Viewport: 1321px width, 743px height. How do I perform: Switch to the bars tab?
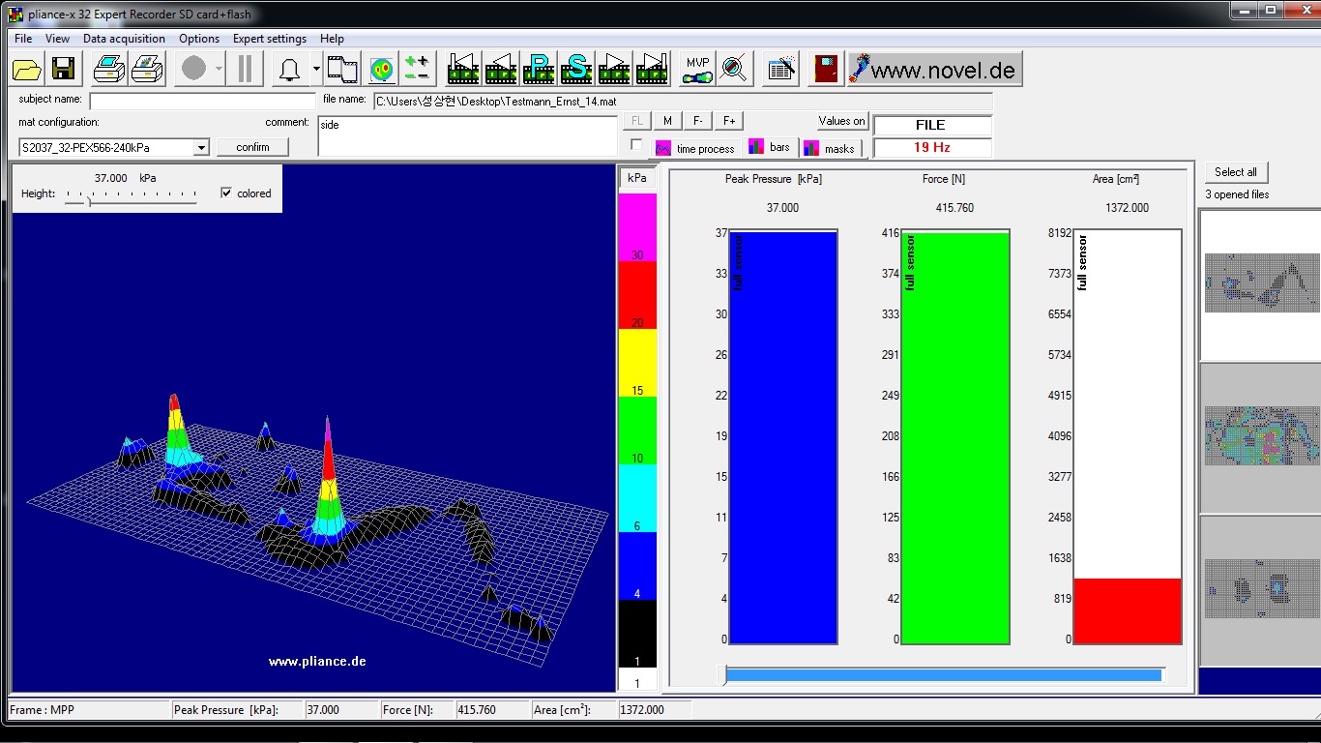(x=771, y=147)
